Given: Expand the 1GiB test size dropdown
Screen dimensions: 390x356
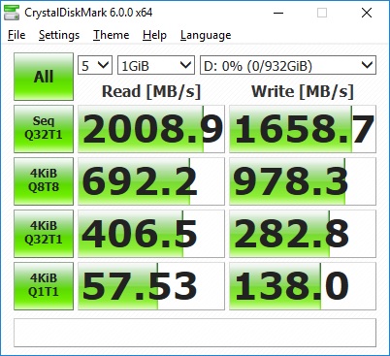Looking at the screenshot, I should tap(156, 65).
